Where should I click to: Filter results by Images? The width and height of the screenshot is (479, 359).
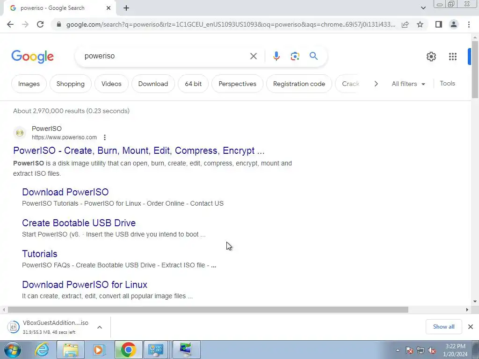click(x=29, y=84)
